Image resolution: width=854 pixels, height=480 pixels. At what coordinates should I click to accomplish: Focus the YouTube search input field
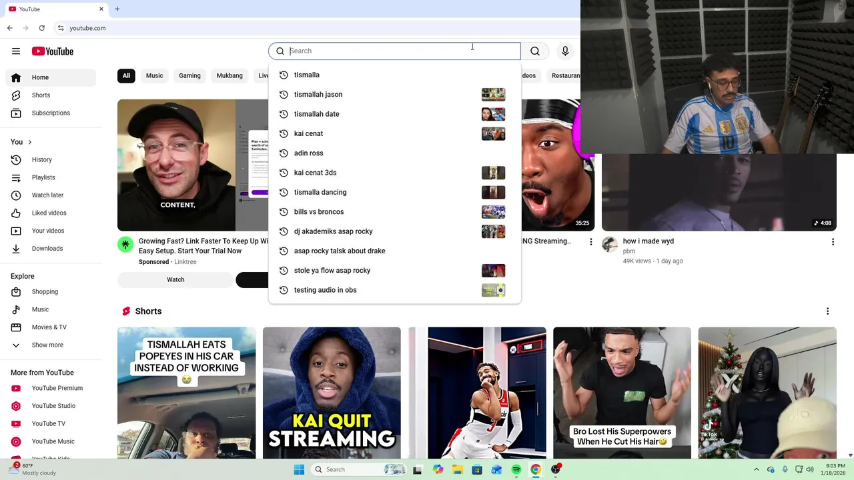[394, 51]
